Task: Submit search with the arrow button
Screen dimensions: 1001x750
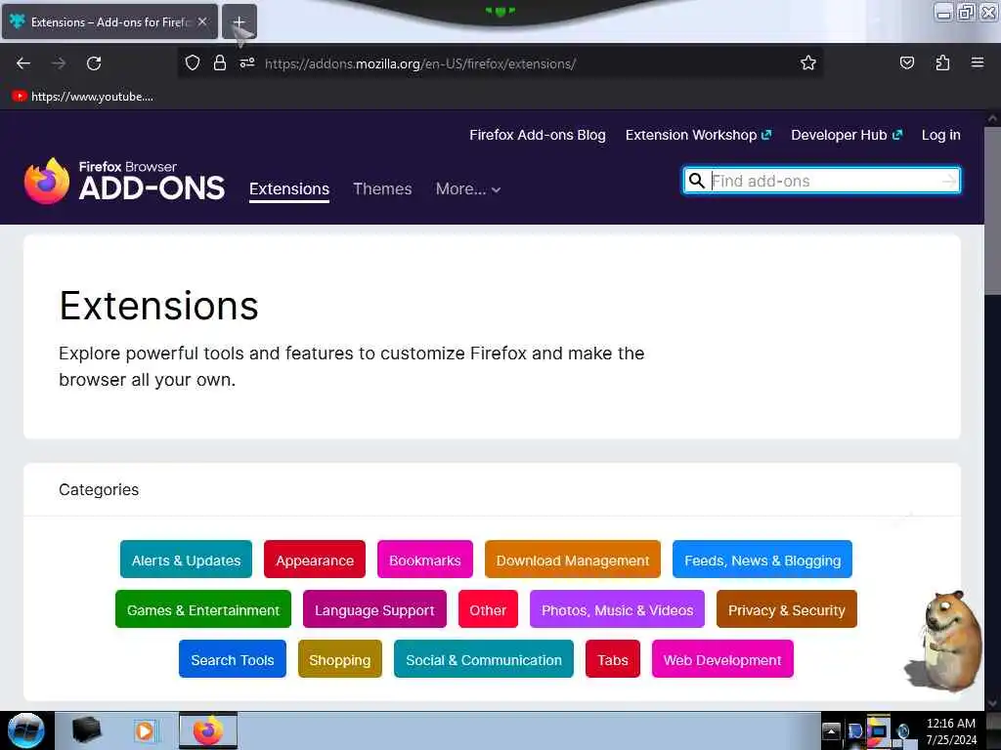Action: point(949,181)
